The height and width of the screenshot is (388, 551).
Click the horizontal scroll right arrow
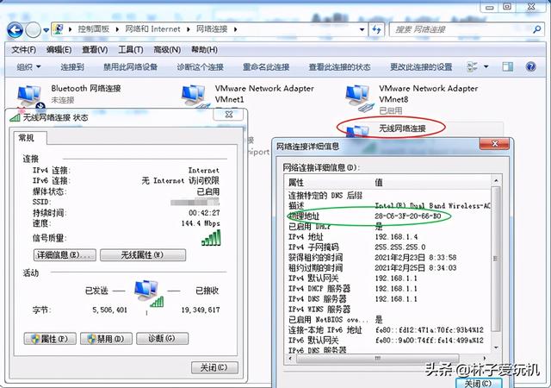485,359
